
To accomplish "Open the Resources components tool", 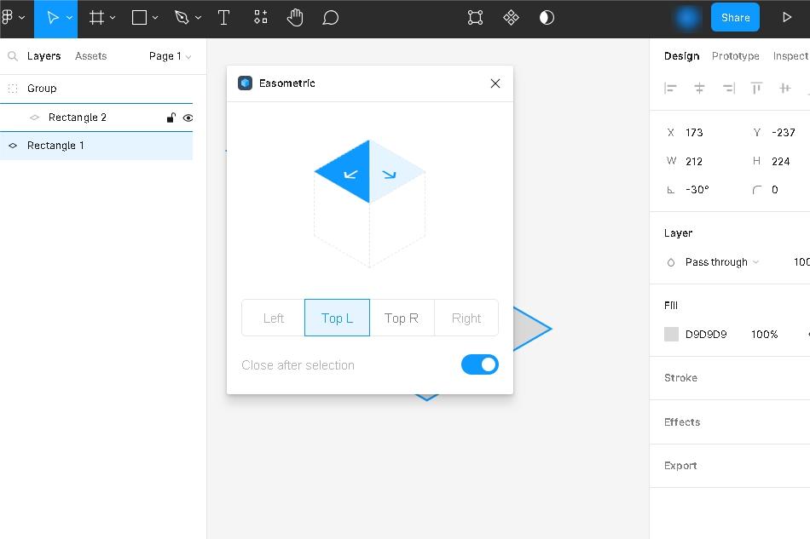I will click(x=260, y=18).
